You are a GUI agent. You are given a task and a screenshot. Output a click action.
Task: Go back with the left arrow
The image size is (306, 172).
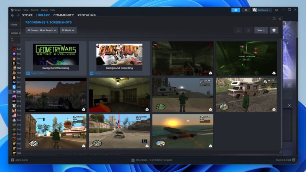click(13, 15)
